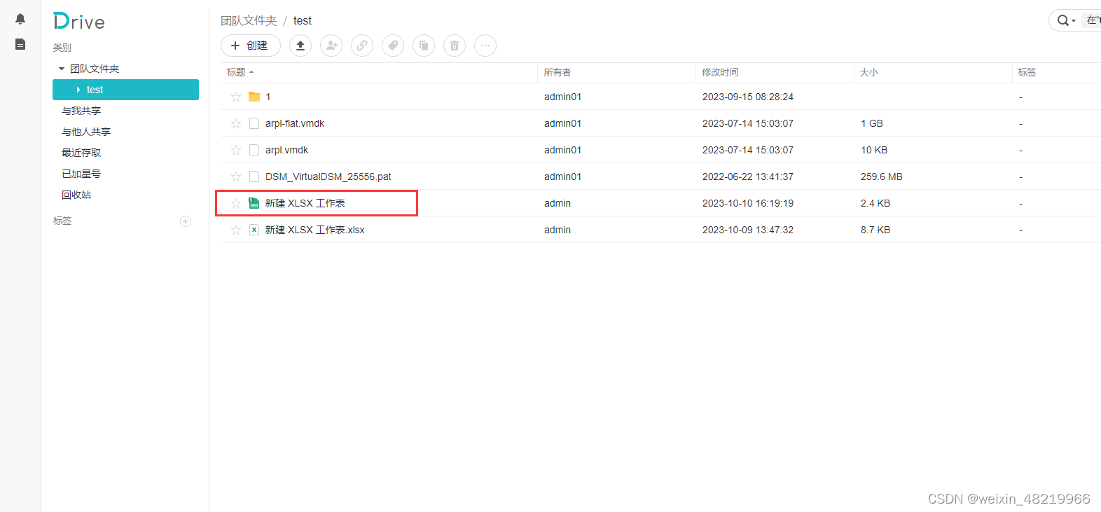Open the more actions ellipsis button
Screen dimensions: 1101x512
click(485, 46)
